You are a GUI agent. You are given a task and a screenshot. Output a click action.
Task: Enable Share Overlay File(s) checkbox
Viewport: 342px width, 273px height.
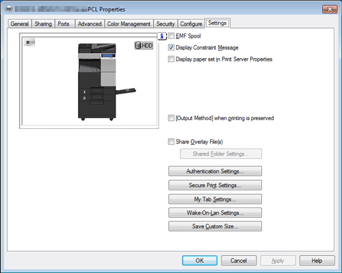[x=171, y=141]
